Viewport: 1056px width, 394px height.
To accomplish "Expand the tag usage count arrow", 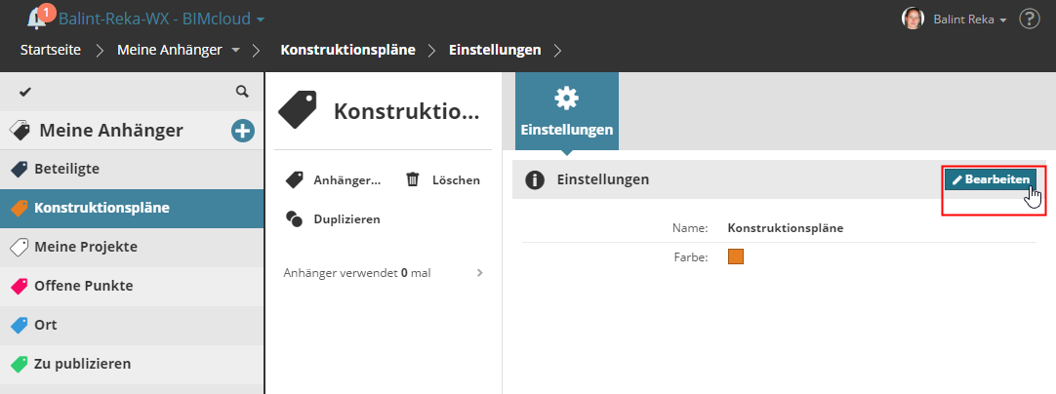I will pyautogui.click(x=479, y=273).
